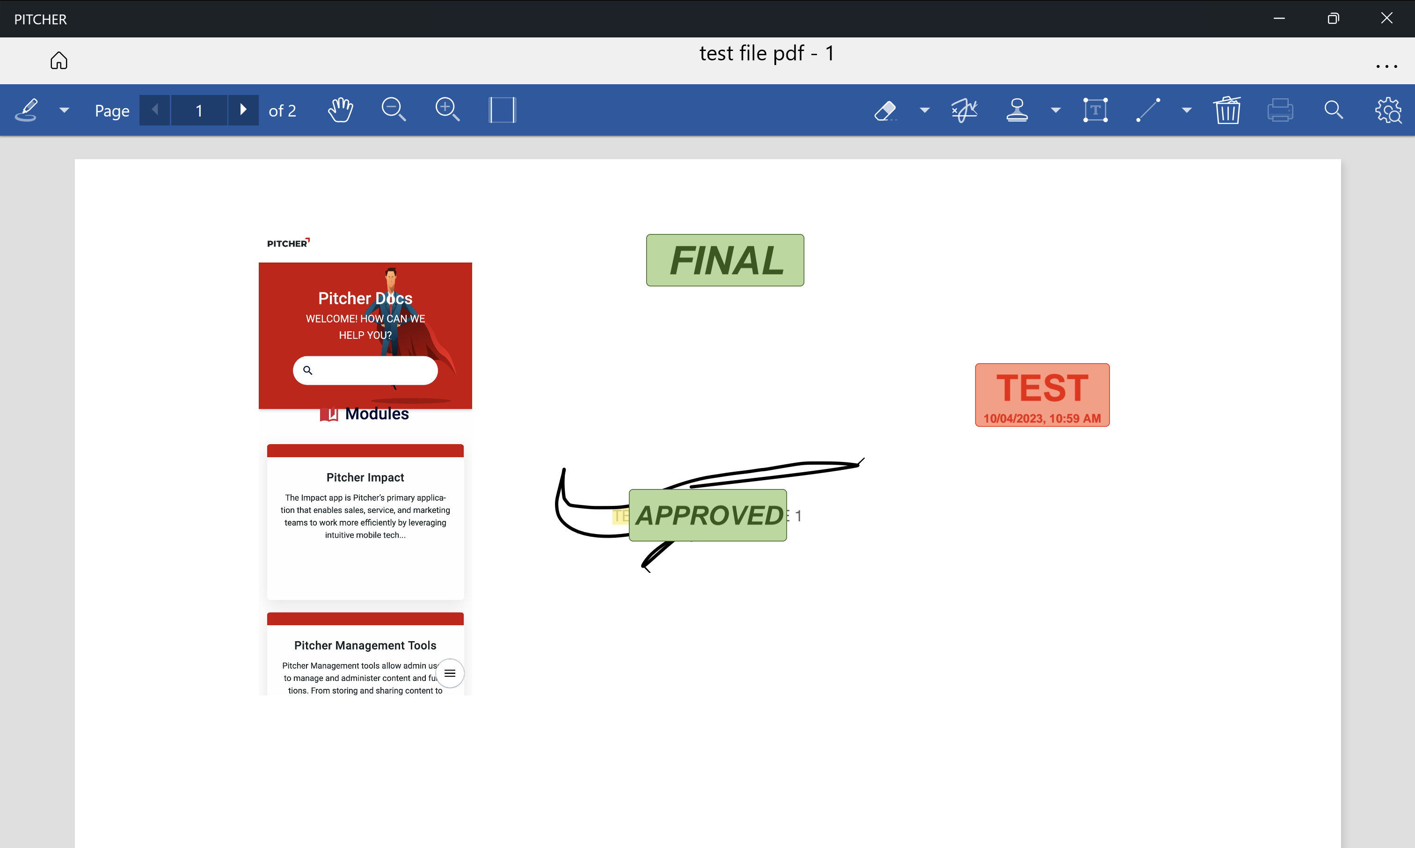Go to the next page arrow
This screenshot has width=1415, height=848.
coord(243,110)
